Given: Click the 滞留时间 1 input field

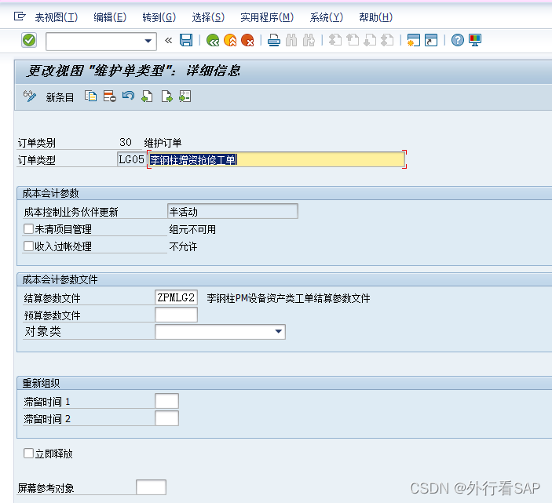Looking at the screenshot, I should 166,401.
